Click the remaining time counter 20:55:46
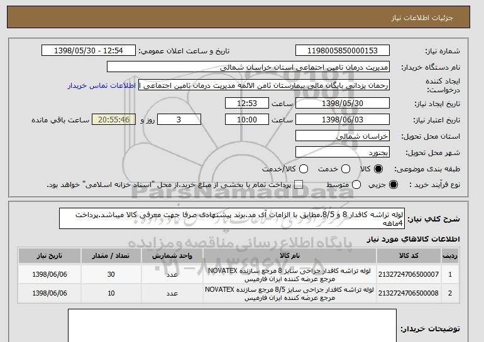Viewport: 484px width, 342px height. point(114,119)
